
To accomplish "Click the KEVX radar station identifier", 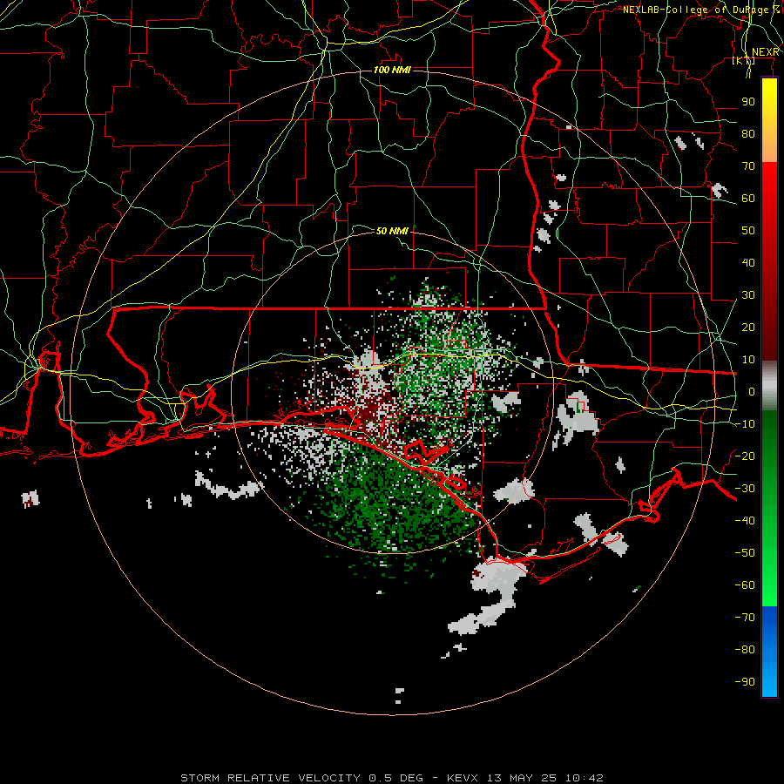I will click(x=463, y=778).
